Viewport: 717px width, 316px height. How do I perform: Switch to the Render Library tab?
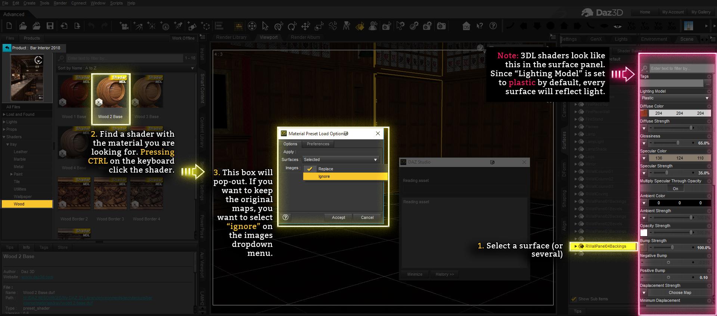coord(231,37)
